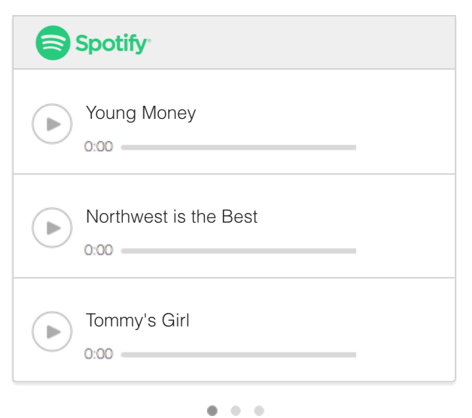
Task: Seek on the Young Money progress bar
Action: click(x=238, y=147)
